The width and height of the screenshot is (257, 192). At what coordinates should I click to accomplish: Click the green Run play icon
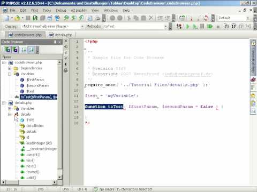click(187, 27)
